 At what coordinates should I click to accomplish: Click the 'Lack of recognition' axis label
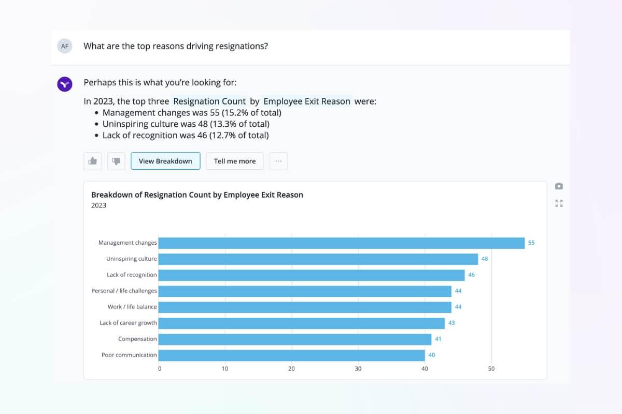tap(132, 275)
